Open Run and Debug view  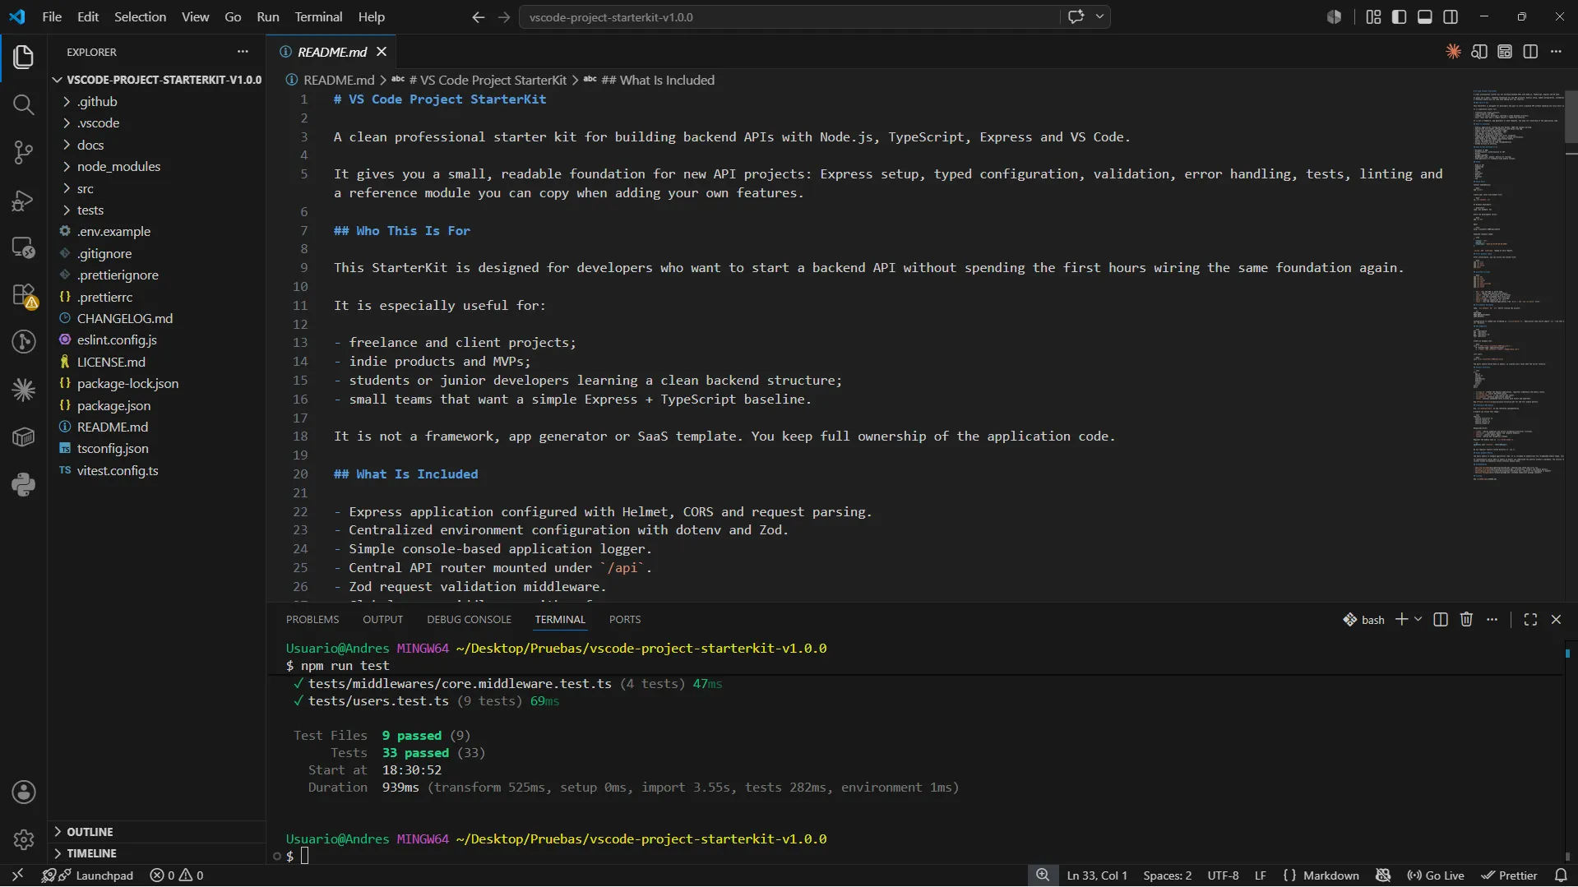tap(23, 200)
